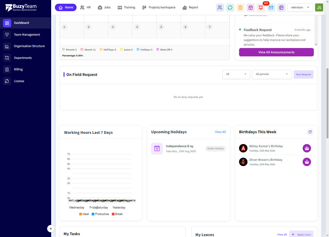Open the chat bubble icon
This screenshot has width=329, height=237.
[230, 7]
